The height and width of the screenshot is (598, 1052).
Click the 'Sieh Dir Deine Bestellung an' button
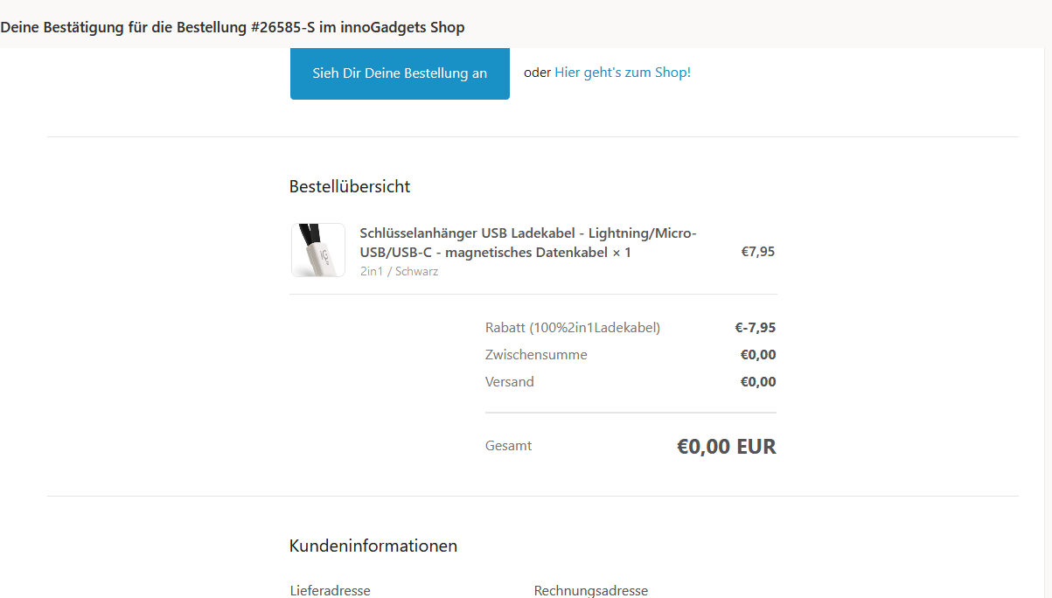pyautogui.click(x=400, y=73)
